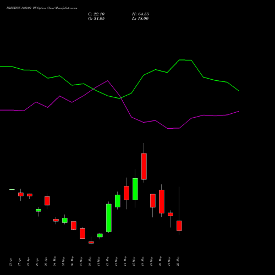Click the red candle above 06 May
275x275 pixels.
tap(74, 226)
